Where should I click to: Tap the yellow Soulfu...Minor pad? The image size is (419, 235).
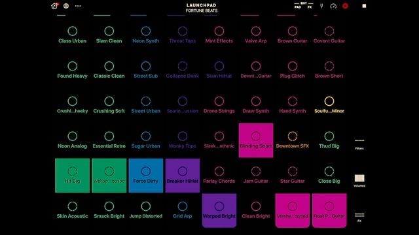pos(329,105)
